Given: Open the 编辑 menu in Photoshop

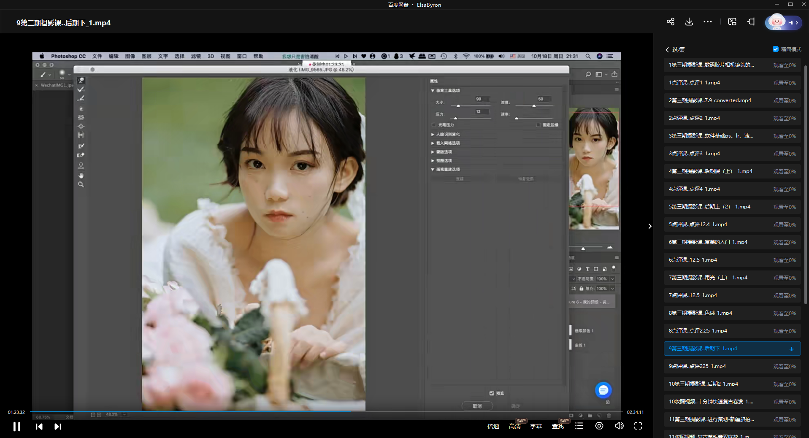Looking at the screenshot, I should point(114,56).
